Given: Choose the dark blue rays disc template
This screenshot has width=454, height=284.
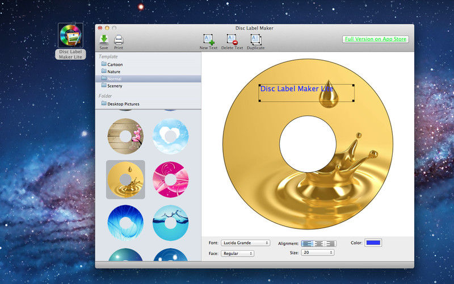Looking at the screenshot, I should (x=125, y=223).
